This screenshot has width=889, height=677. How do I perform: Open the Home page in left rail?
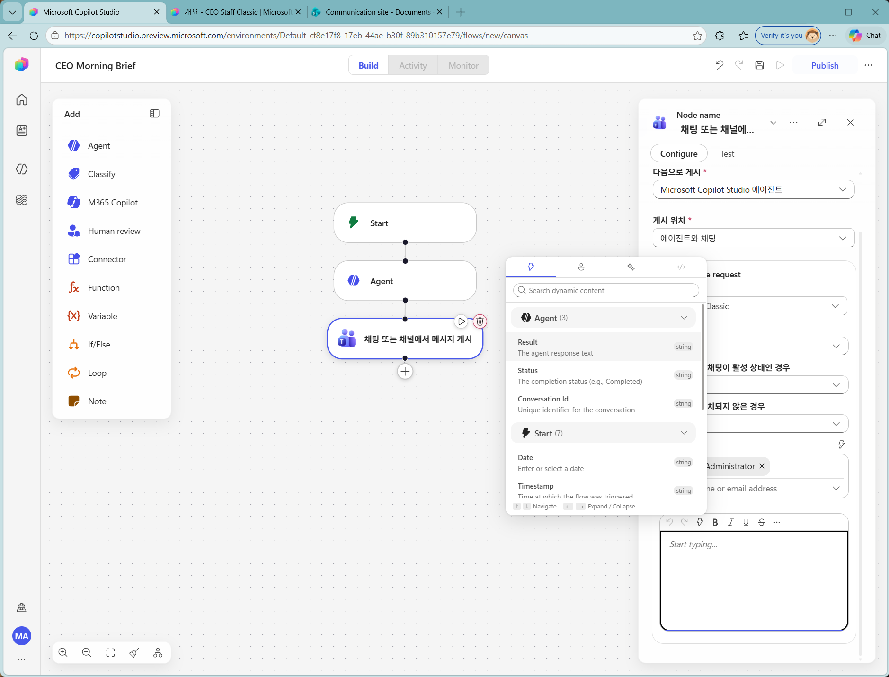22,100
